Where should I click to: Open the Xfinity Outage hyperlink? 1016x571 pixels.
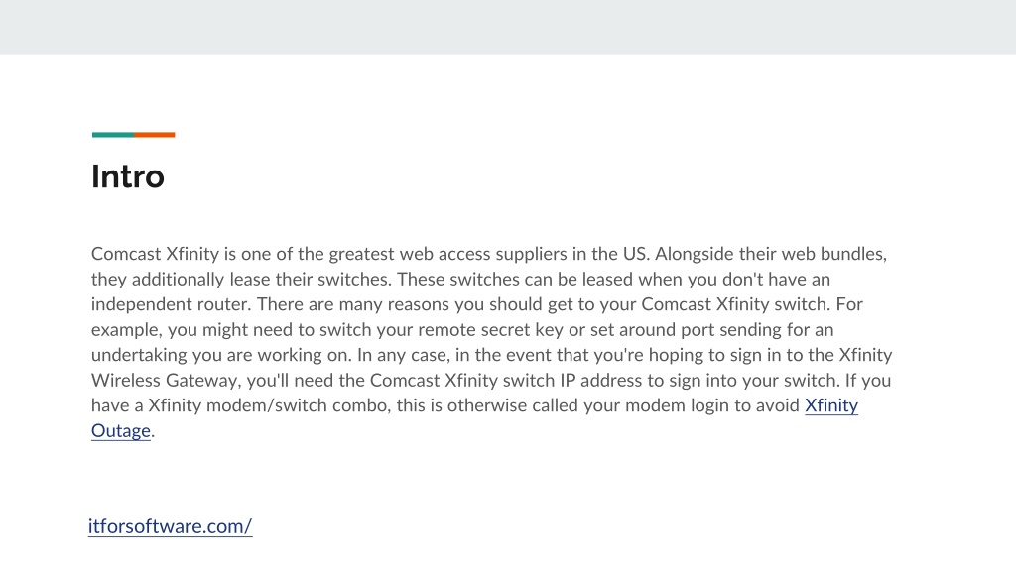click(x=831, y=405)
